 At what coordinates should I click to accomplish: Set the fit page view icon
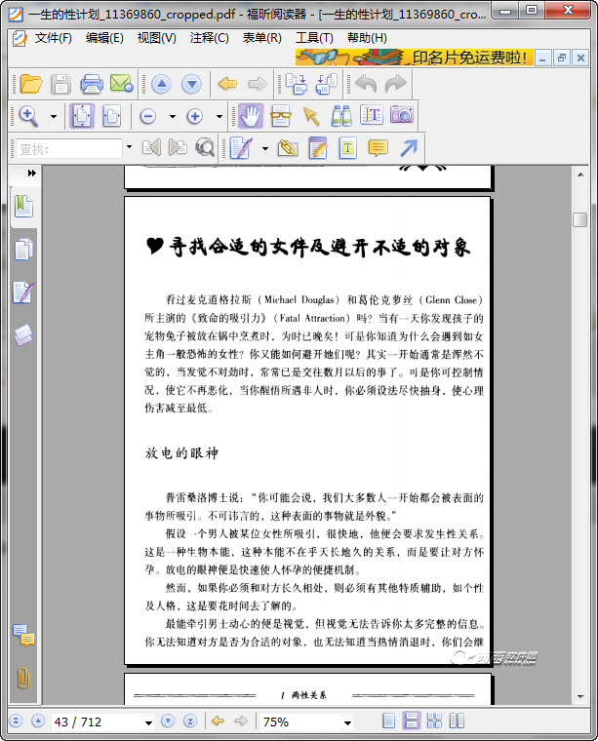[x=82, y=116]
